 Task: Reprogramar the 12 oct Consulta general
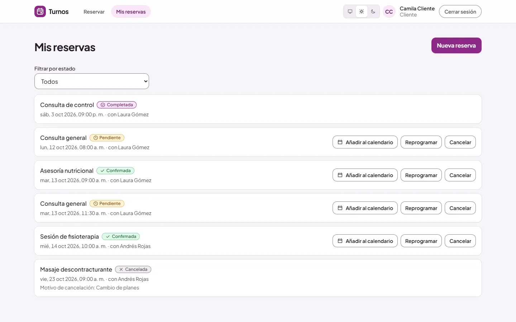tap(421, 142)
